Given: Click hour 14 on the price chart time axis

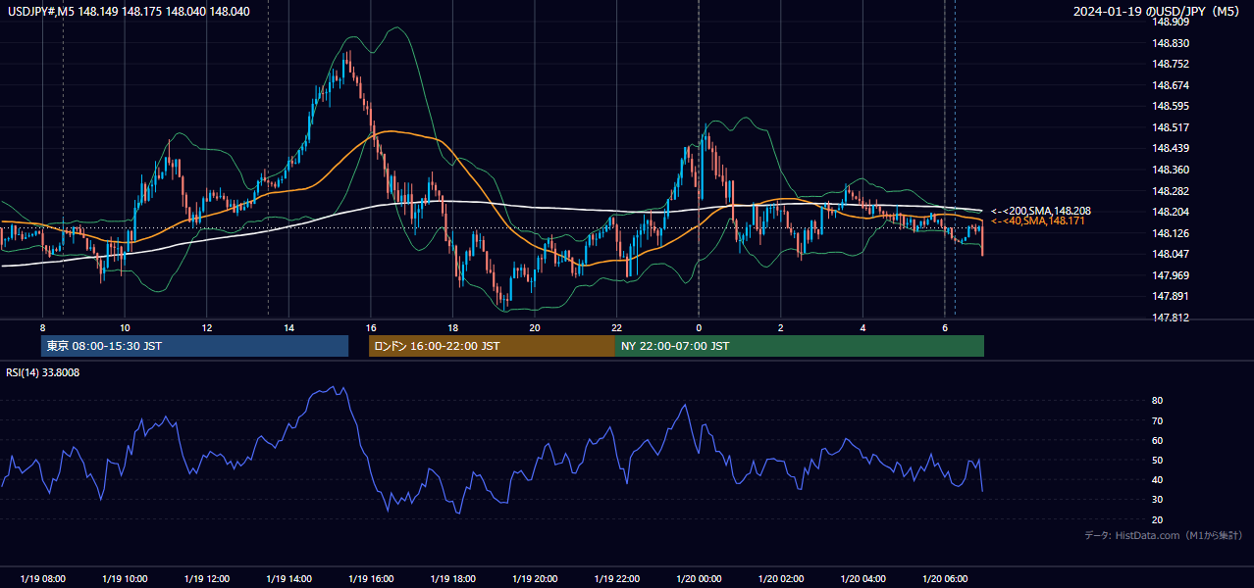Looking at the screenshot, I should 288,327.
